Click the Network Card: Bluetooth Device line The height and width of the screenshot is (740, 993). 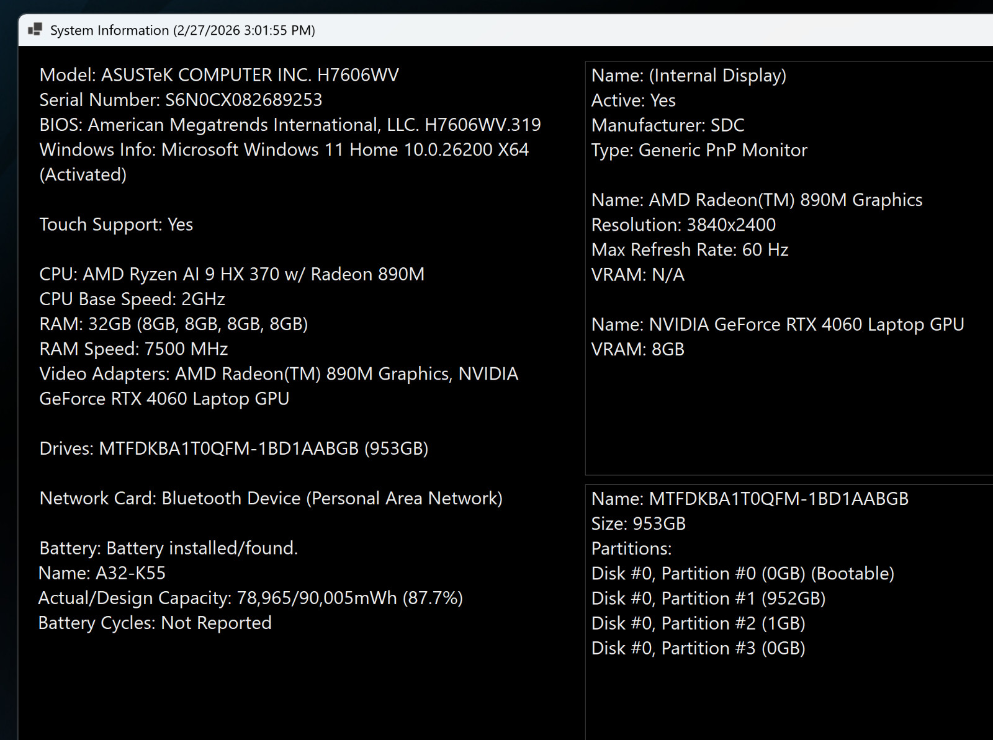pos(271,498)
